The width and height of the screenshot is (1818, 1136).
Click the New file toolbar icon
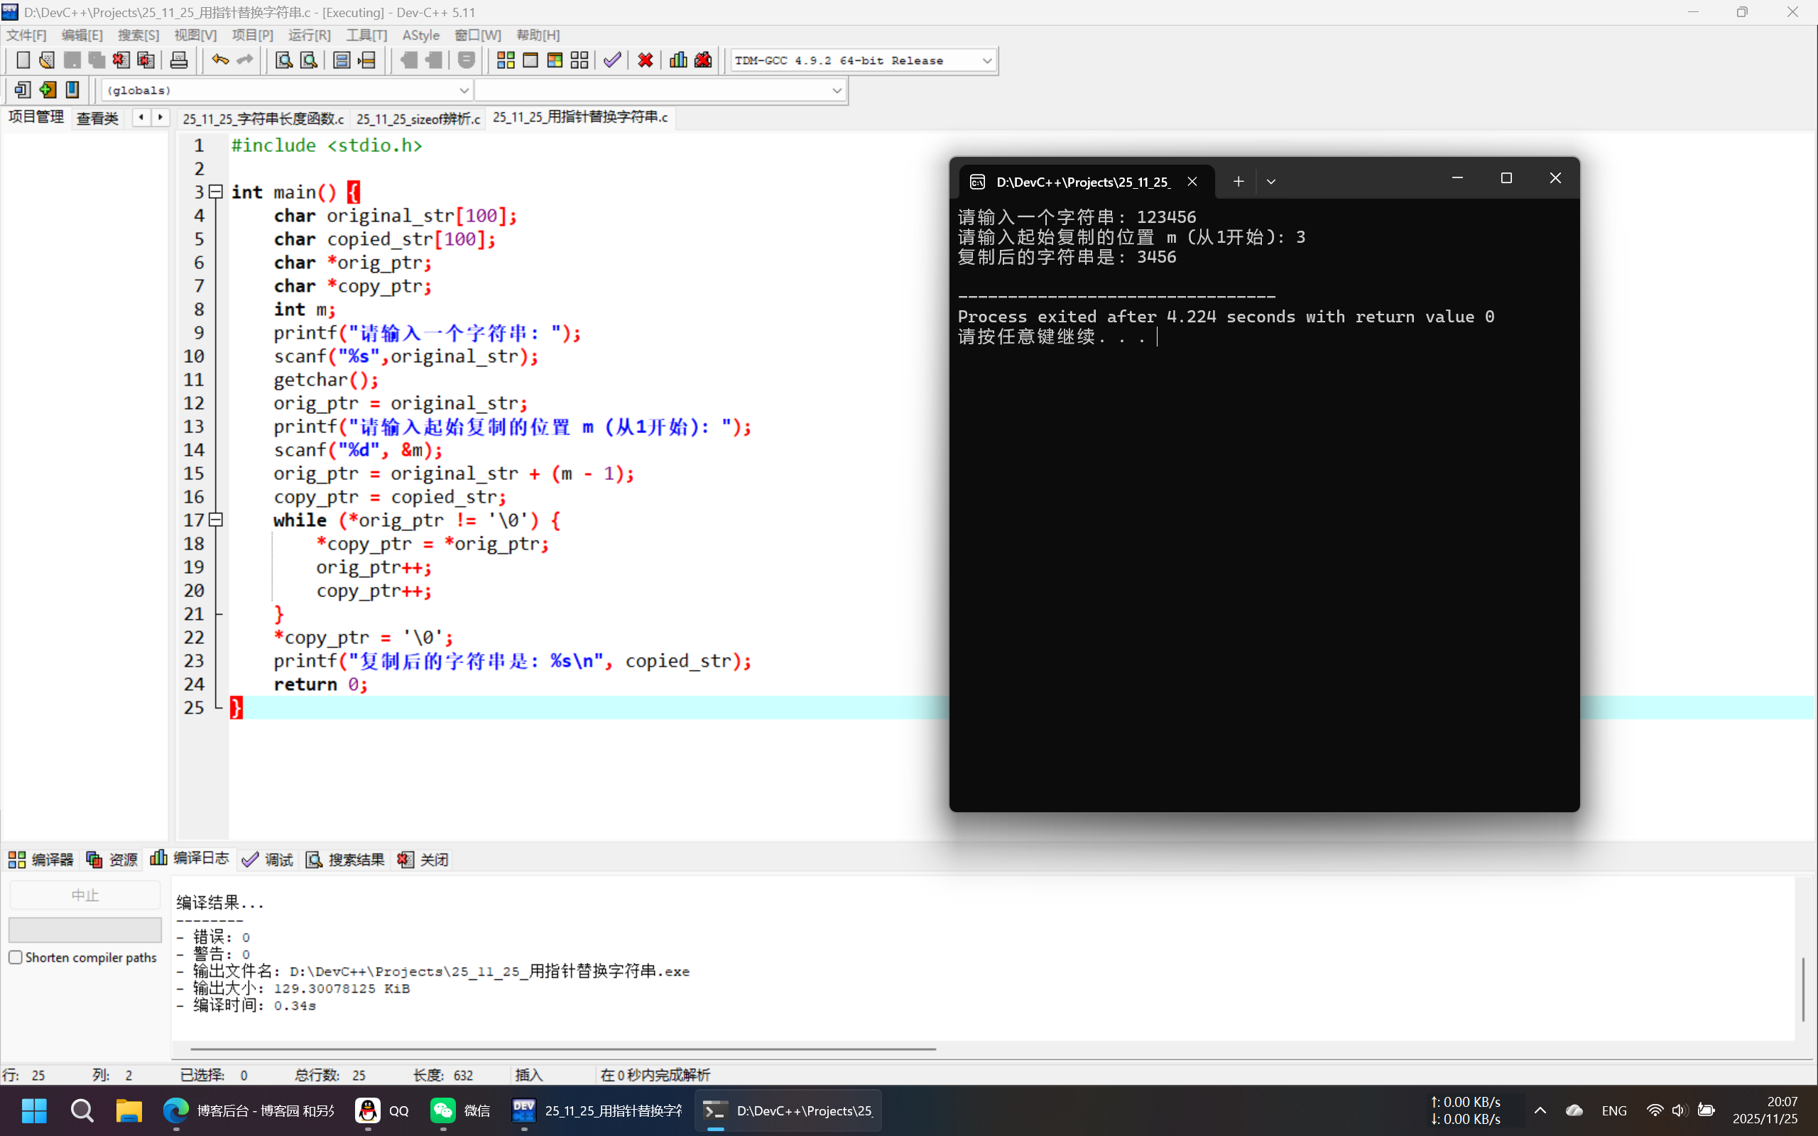point(23,60)
